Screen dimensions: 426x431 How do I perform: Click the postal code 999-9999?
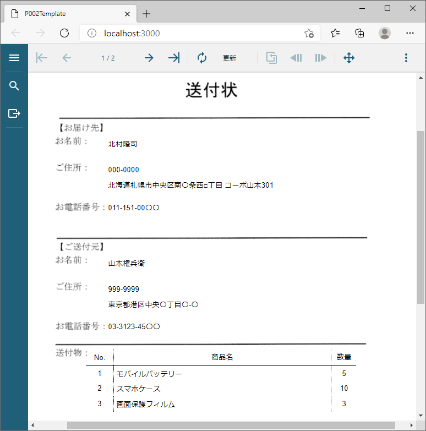[x=124, y=289]
